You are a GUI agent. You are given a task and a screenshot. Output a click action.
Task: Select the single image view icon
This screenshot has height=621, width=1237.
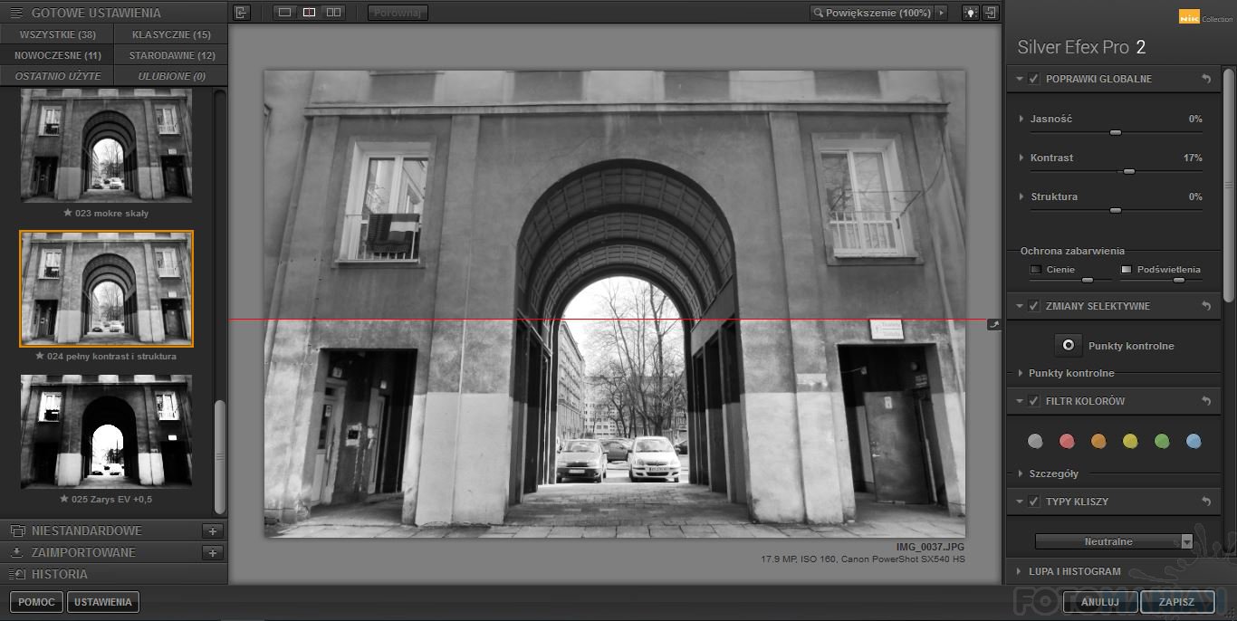click(x=285, y=13)
